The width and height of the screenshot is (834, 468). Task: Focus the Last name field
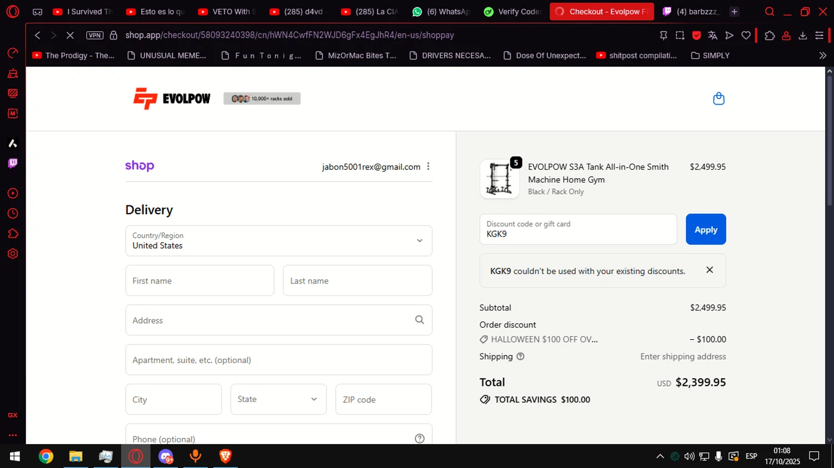pyautogui.click(x=358, y=280)
